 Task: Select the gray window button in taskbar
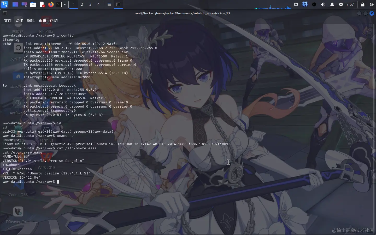point(109,4)
